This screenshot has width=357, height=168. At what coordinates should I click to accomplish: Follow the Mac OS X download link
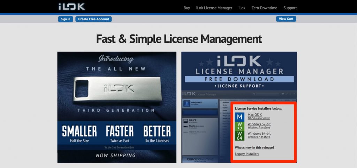[x=255, y=115]
